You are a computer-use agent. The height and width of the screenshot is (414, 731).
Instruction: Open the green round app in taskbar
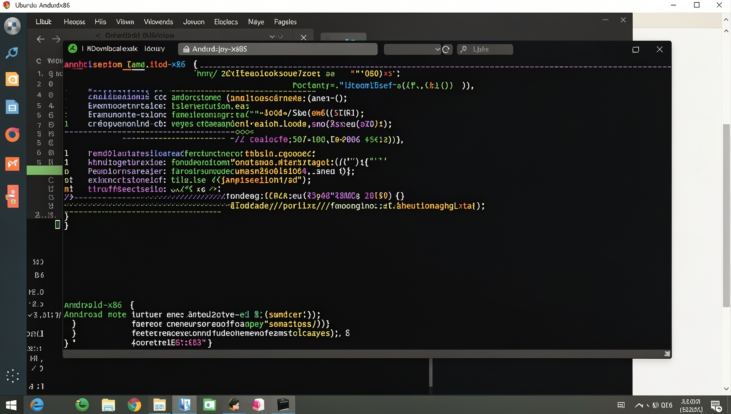[82, 405]
